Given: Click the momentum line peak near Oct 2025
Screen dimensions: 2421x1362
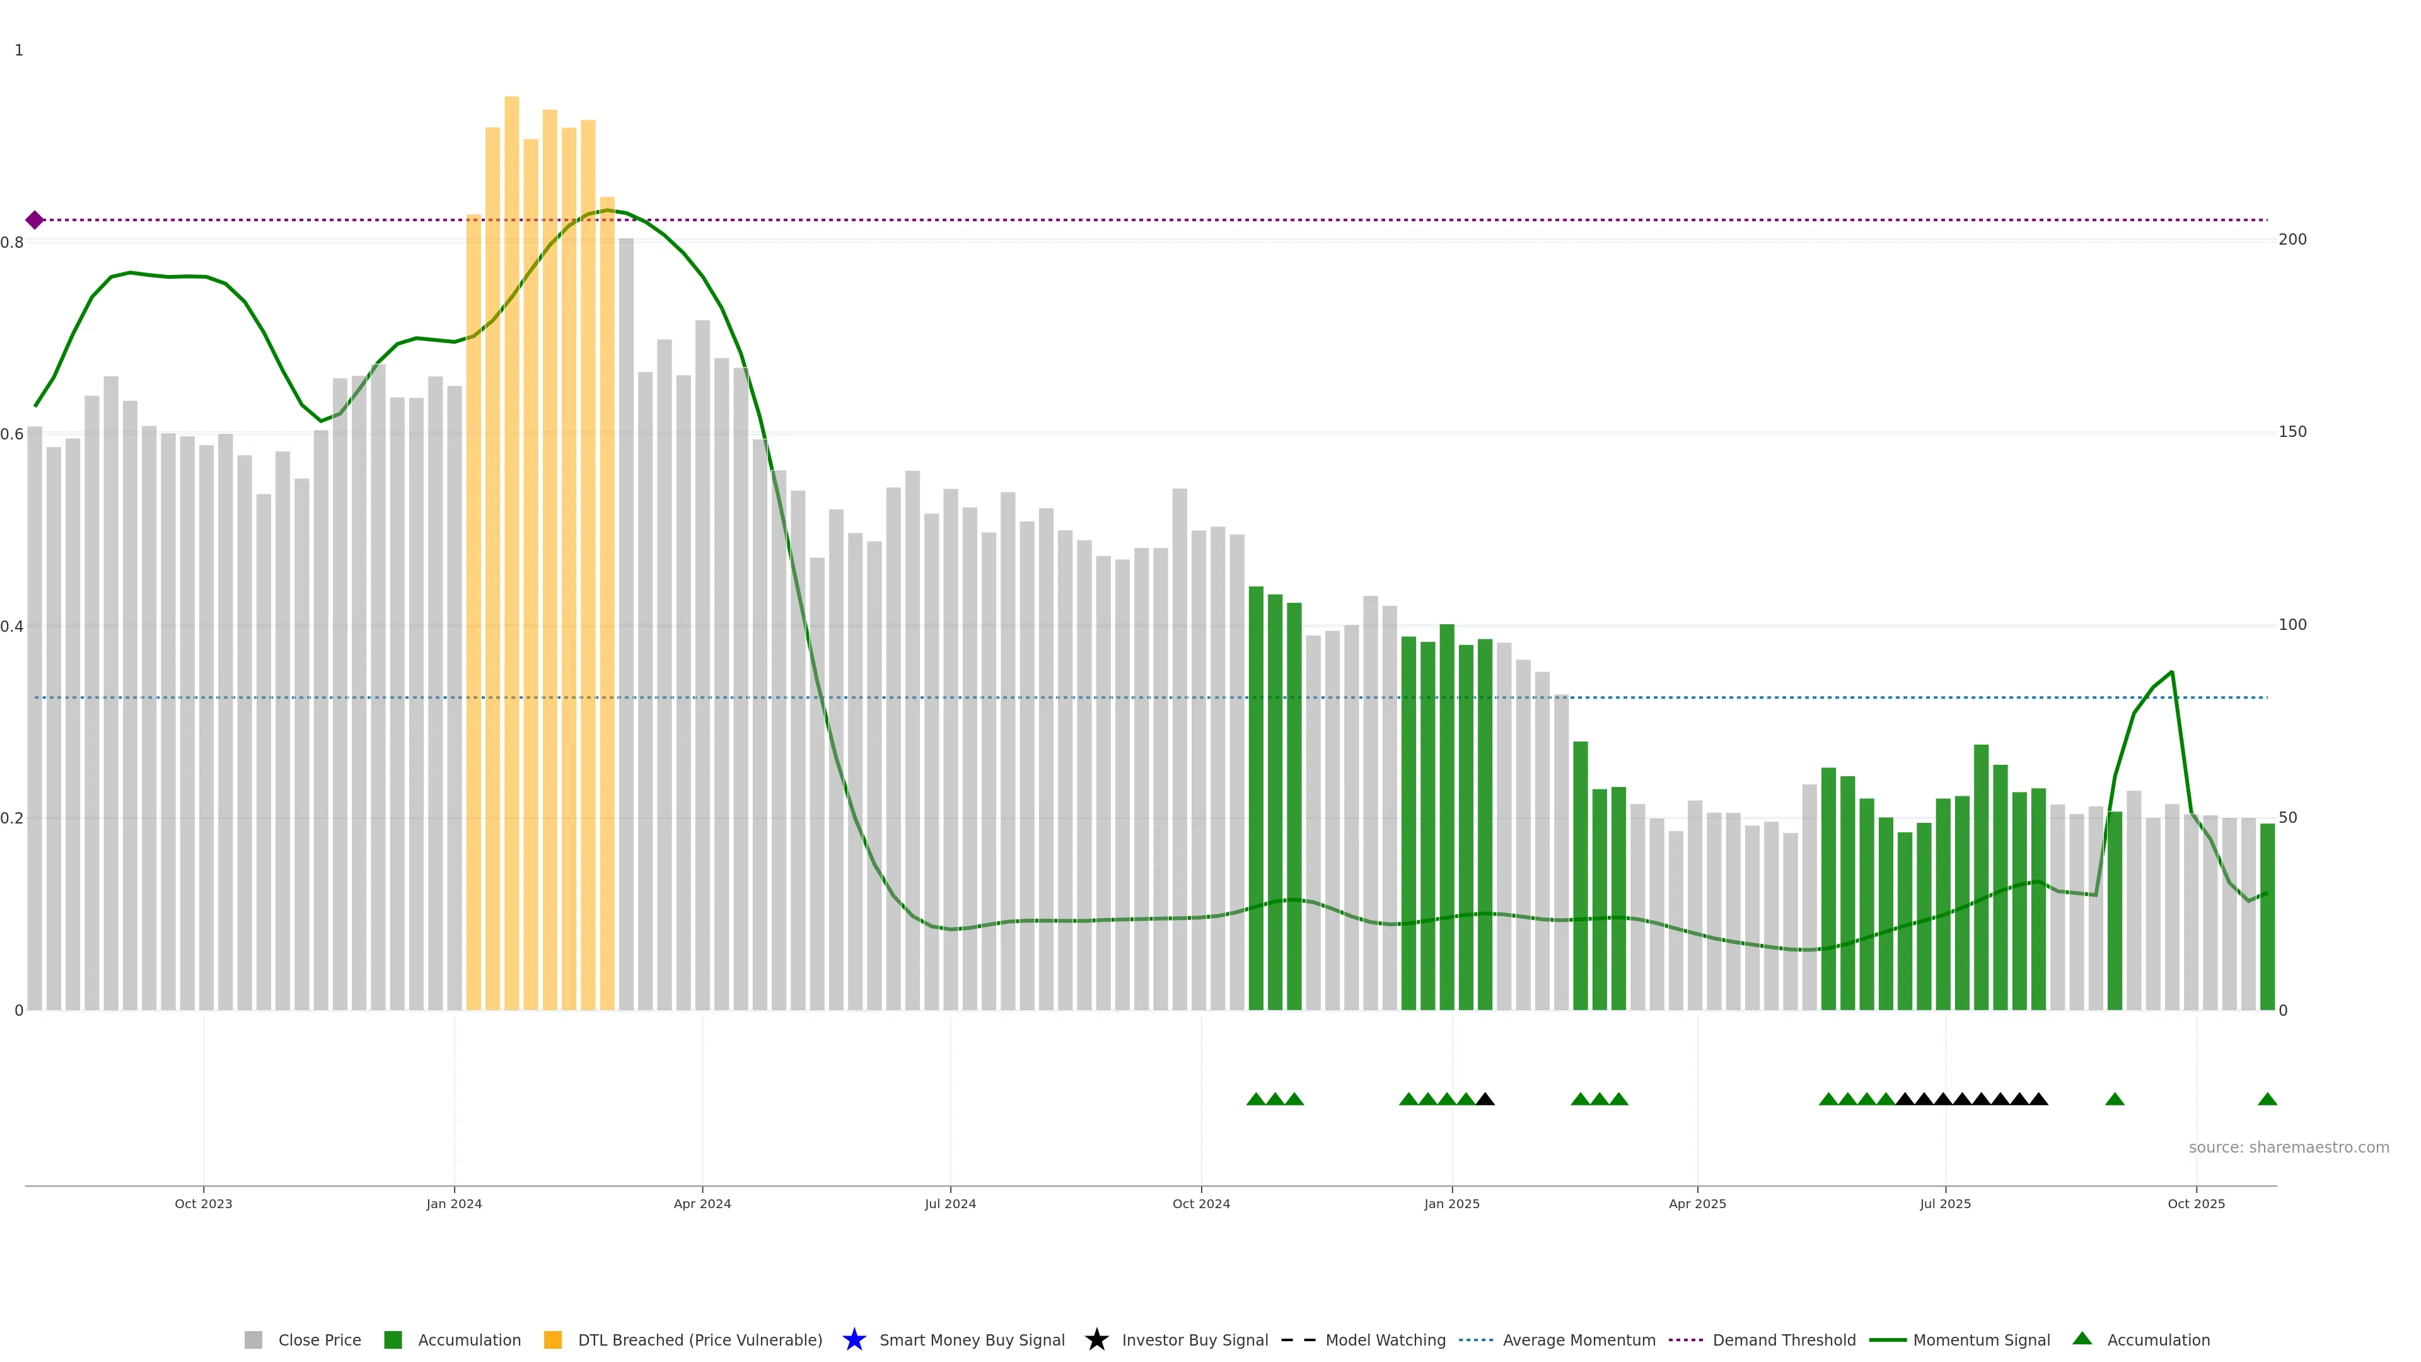Looking at the screenshot, I should (2171, 672).
